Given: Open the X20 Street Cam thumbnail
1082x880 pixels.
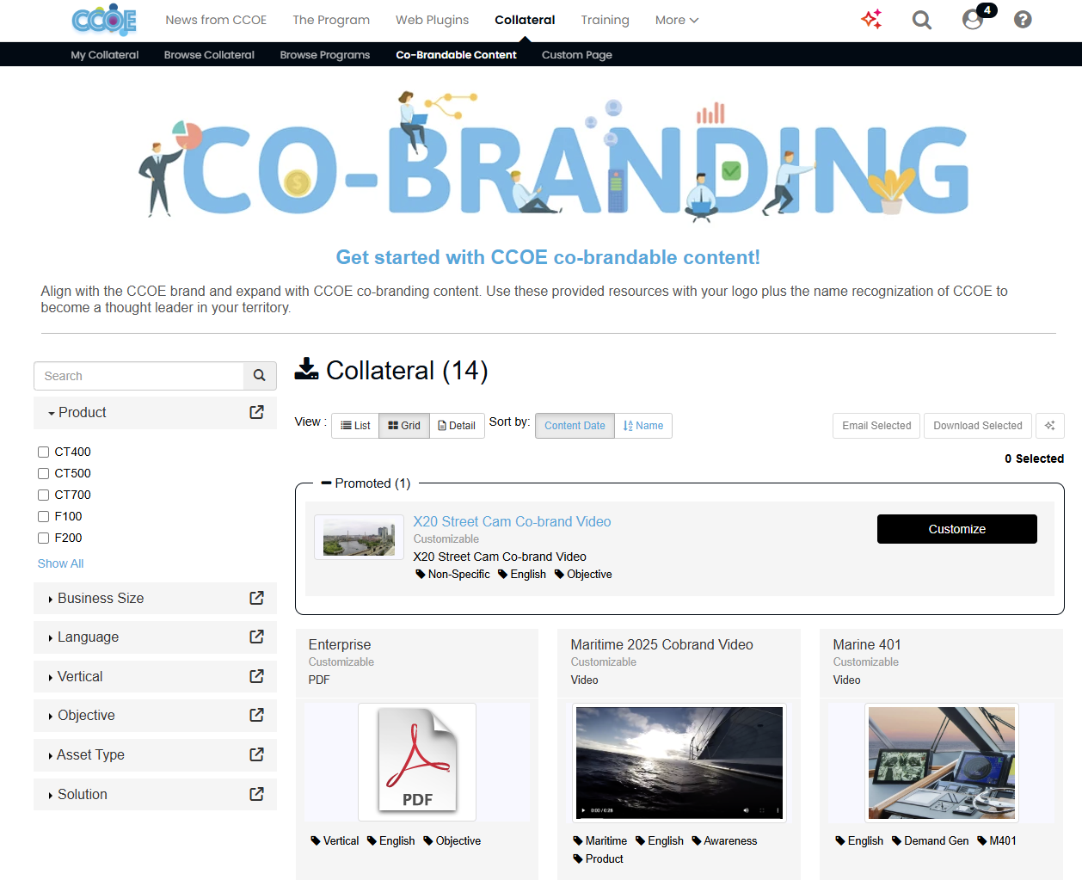Looking at the screenshot, I should (359, 538).
